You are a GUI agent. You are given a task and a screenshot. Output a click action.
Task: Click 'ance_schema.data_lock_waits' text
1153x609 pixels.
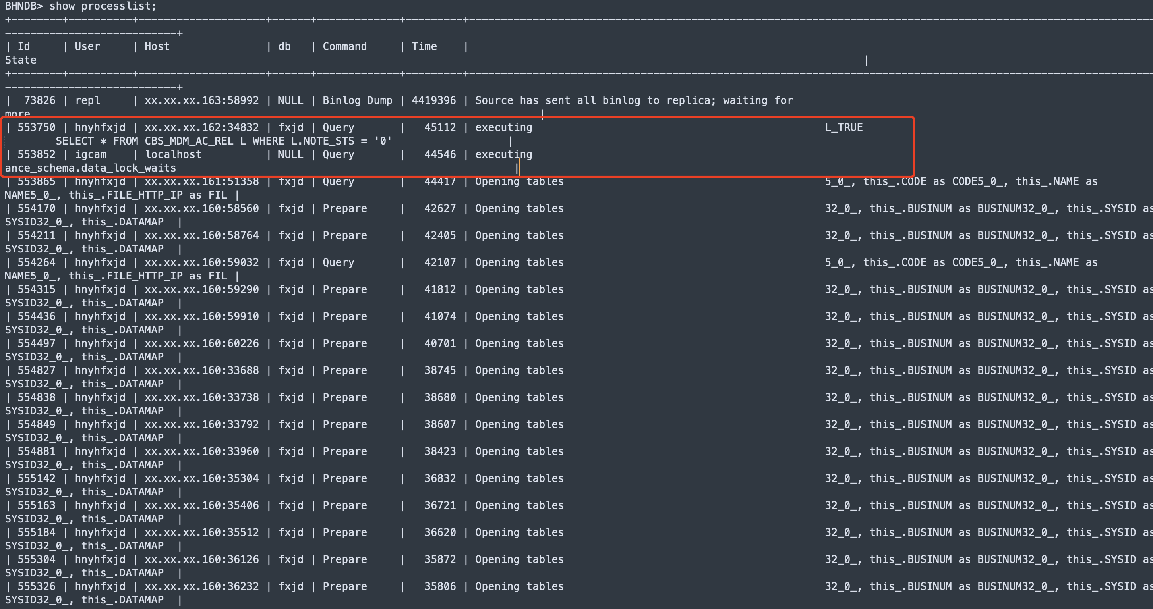pyautogui.click(x=91, y=168)
